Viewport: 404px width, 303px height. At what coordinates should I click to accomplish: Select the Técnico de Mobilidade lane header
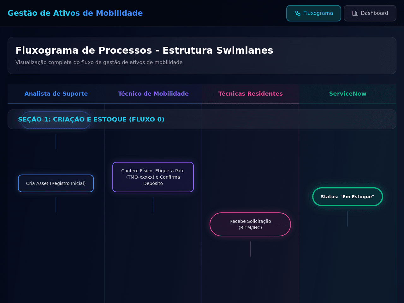pyautogui.click(x=153, y=94)
